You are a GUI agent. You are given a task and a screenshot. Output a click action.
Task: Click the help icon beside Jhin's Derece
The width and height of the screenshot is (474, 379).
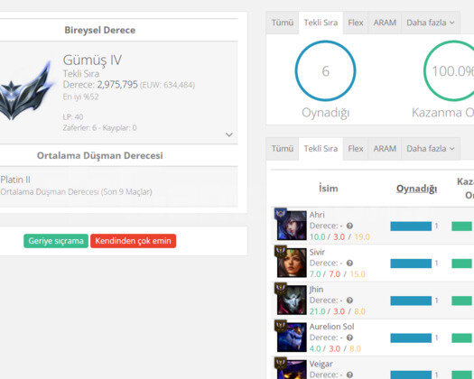coord(349,300)
